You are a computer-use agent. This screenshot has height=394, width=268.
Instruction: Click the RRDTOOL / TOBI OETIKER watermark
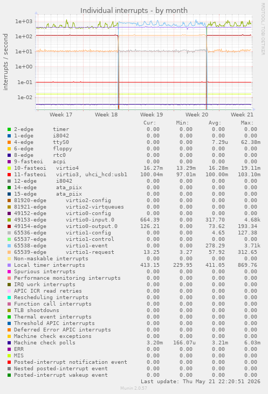(263, 29)
